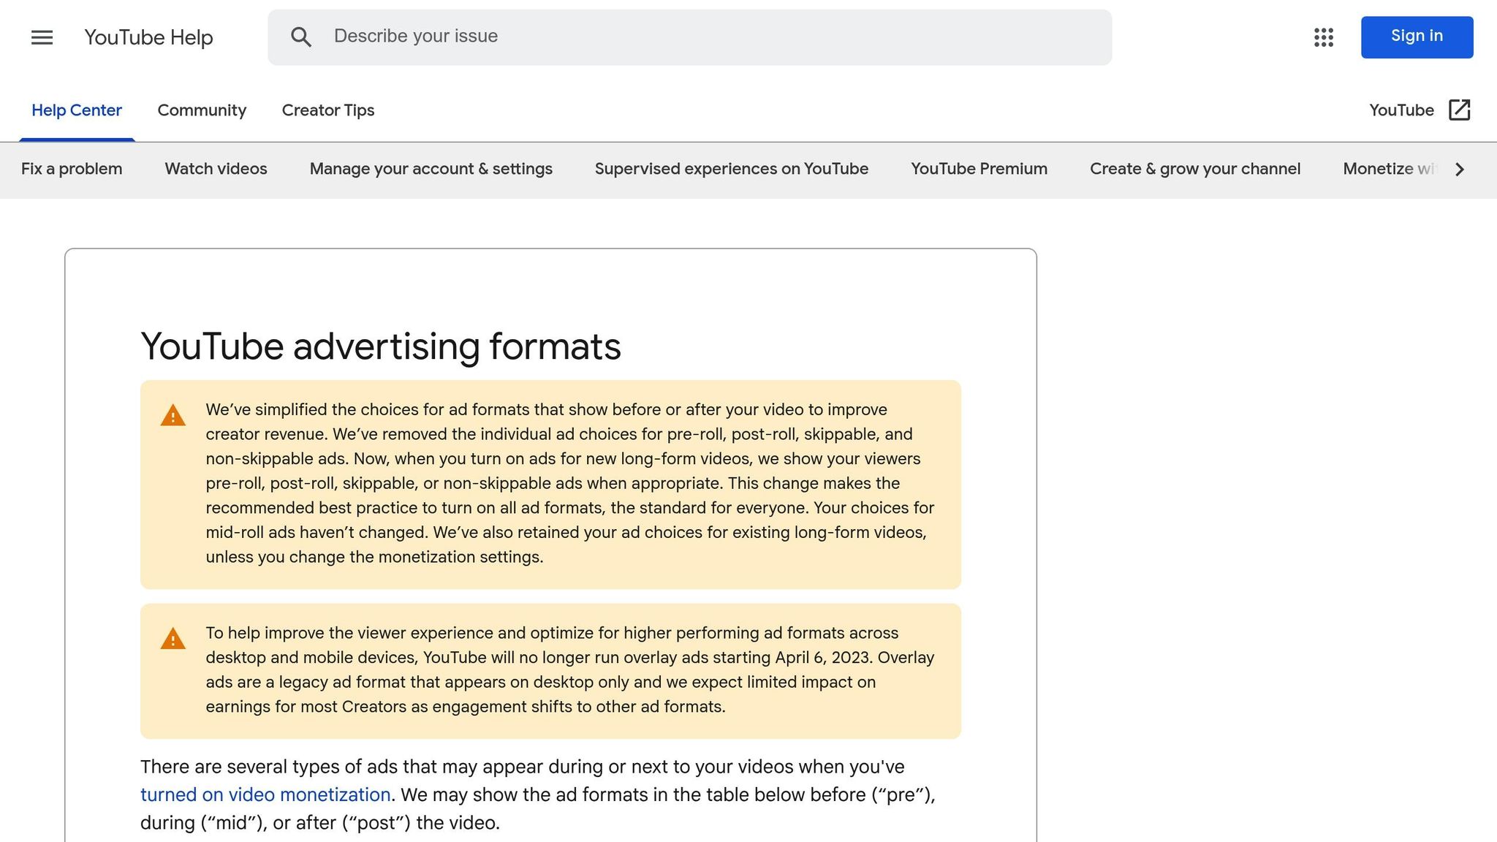The height and width of the screenshot is (842, 1497).
Task: Go to YouTube Help home title
Action: point(148,37)
